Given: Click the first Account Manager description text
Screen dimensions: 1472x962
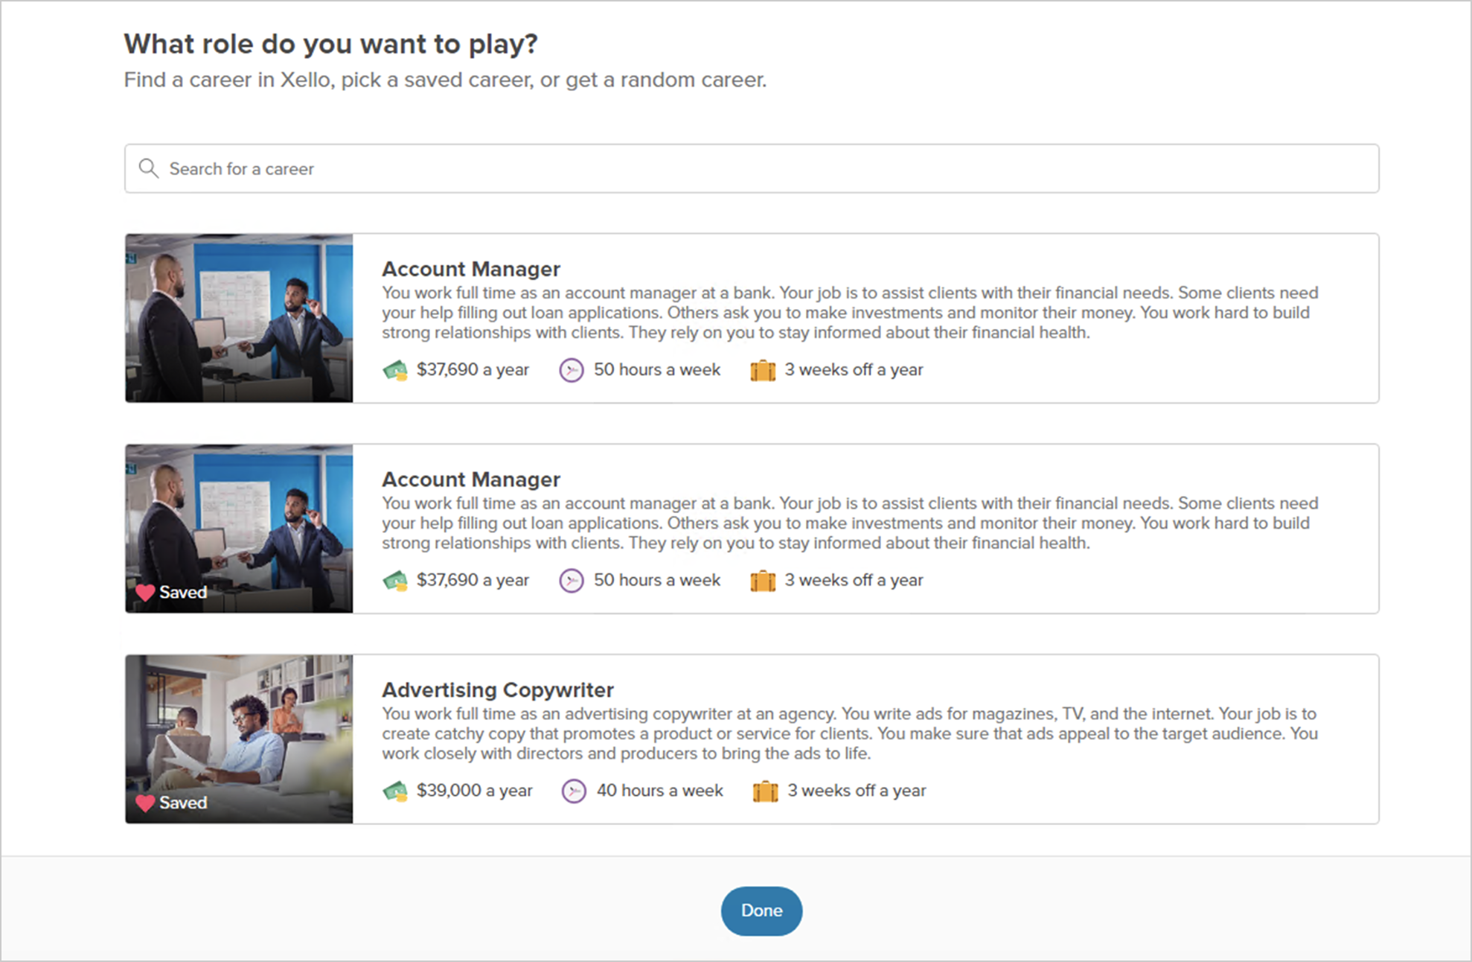Looking at the screenshot, I should 849,313.
